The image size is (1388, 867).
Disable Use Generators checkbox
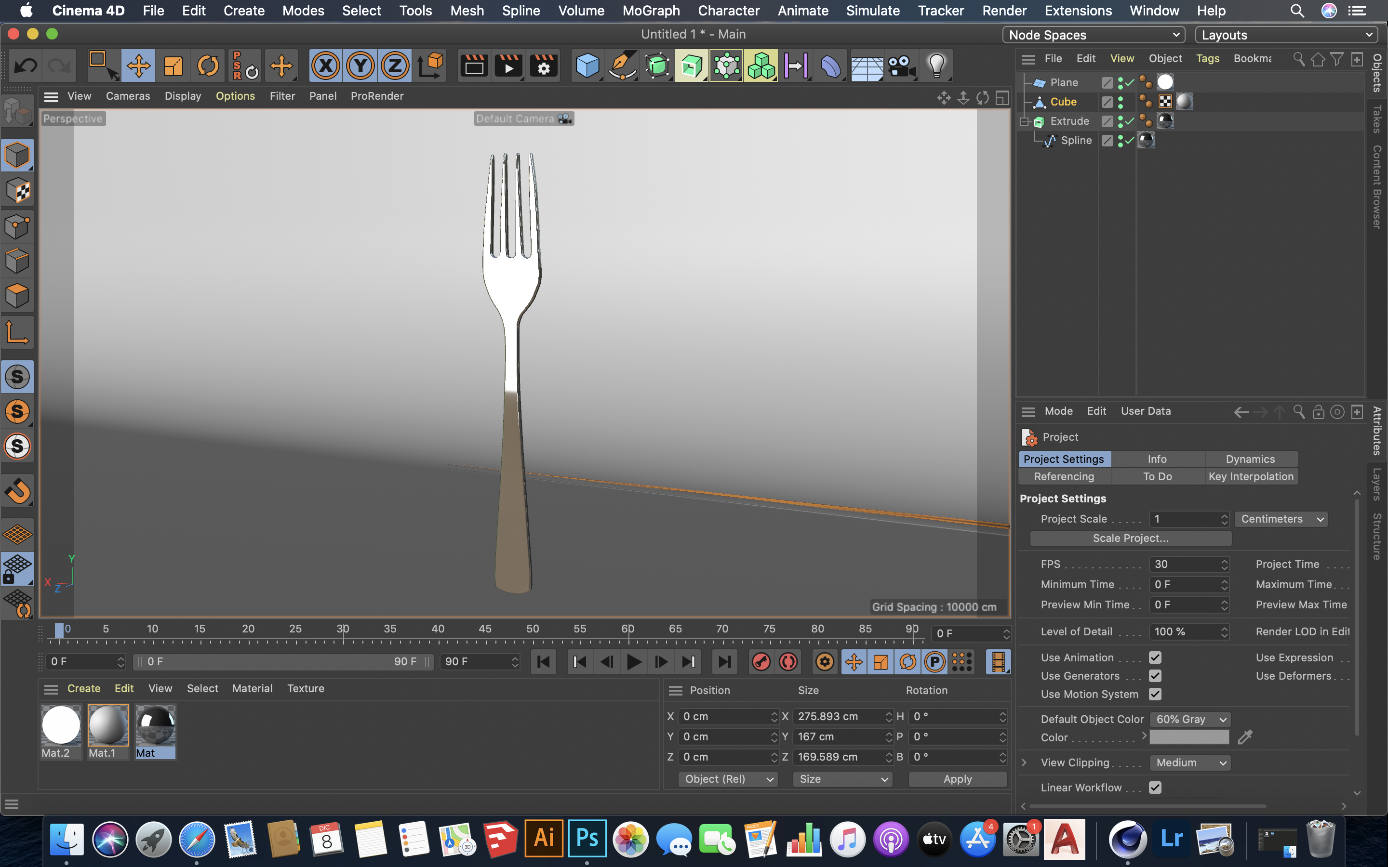(1155, 675)
